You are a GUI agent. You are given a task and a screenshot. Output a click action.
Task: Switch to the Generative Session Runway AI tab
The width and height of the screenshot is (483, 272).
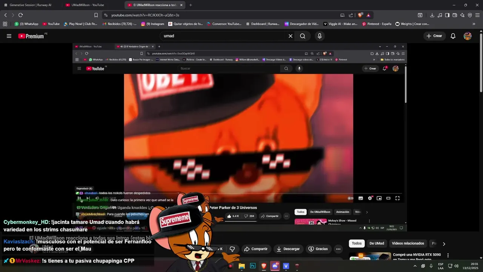point(30,5)
